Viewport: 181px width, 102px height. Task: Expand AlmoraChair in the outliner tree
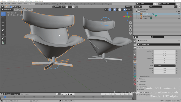pos(139,14)
